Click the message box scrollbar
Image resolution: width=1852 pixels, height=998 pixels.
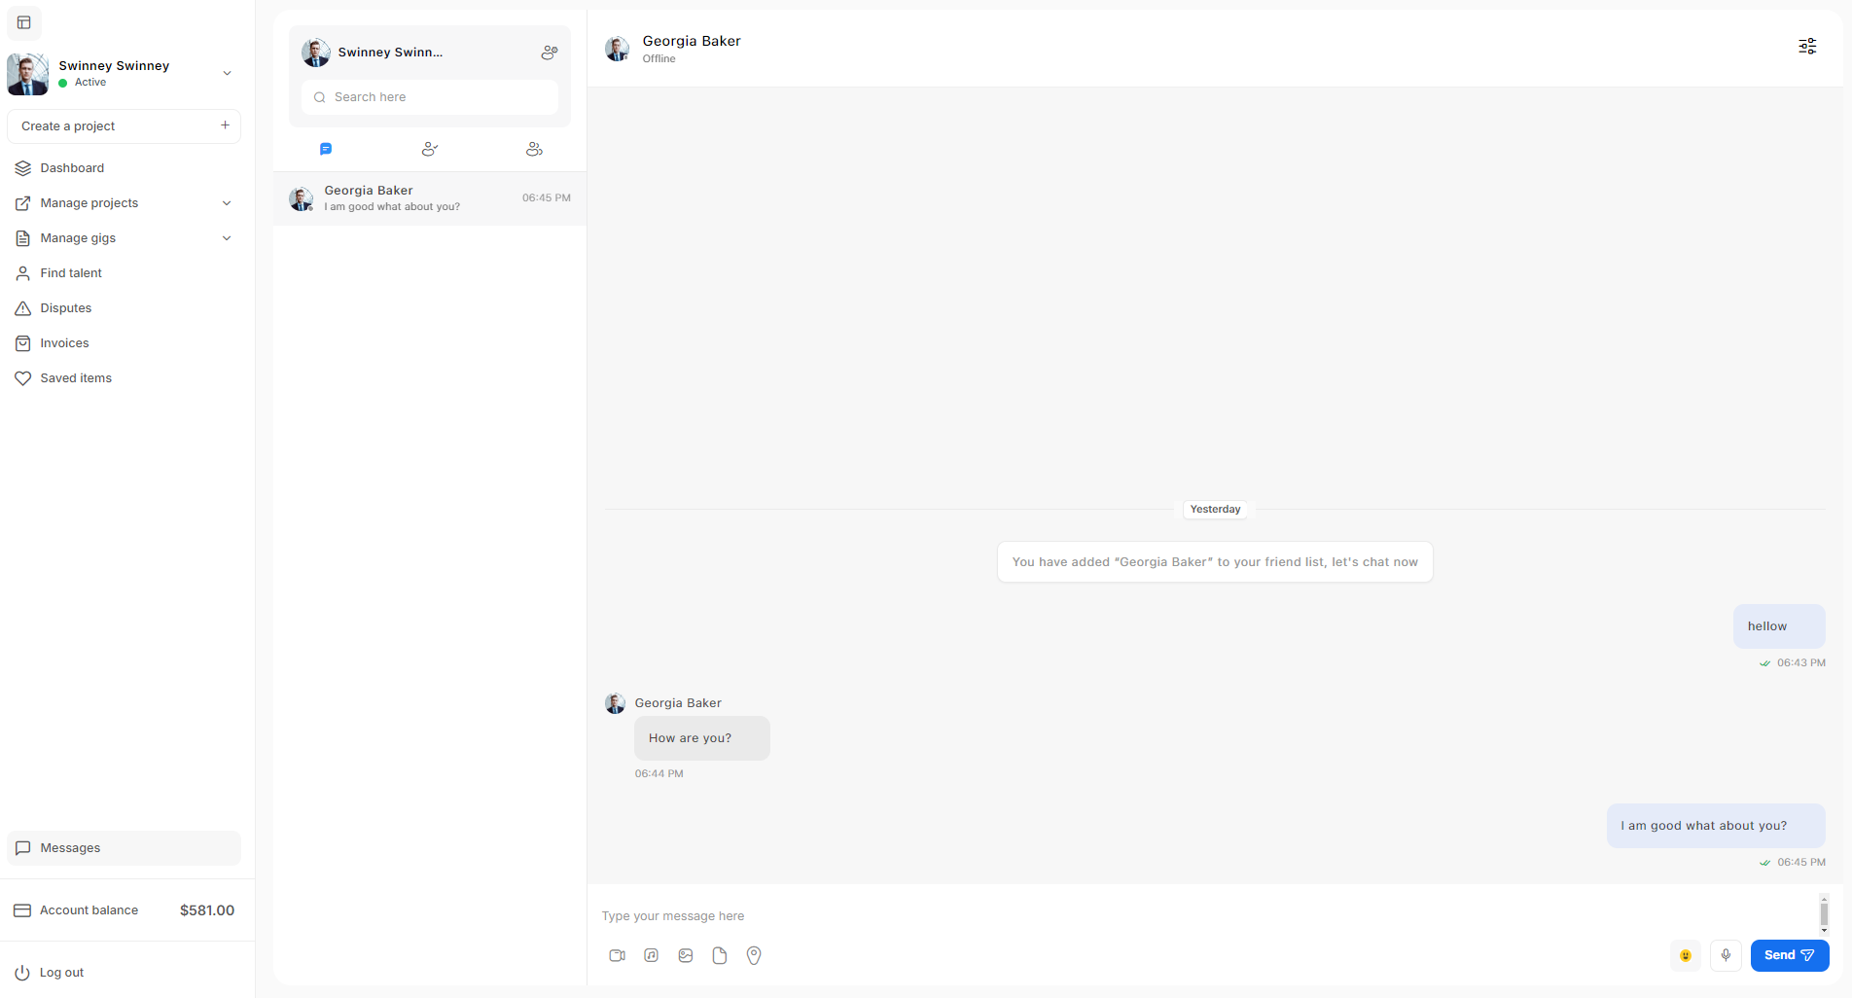pos(1824,914)
